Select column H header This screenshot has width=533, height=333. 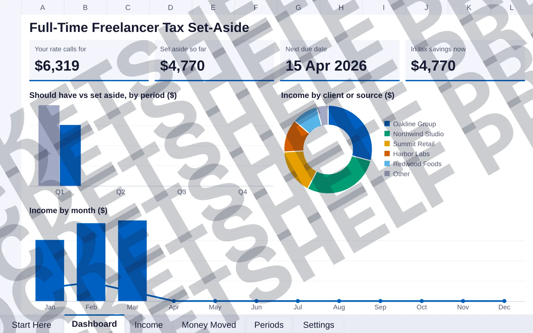click(341, 7)
